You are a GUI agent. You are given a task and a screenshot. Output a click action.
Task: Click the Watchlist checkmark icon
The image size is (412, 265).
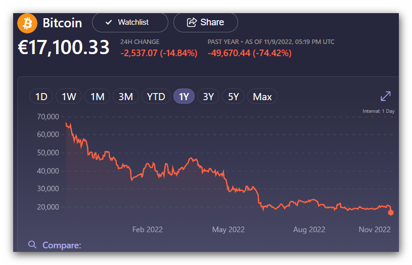click(x=109, y=22)
